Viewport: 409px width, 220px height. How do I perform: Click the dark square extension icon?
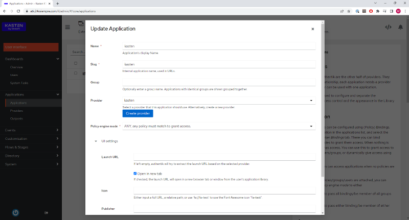pos(364,11)
